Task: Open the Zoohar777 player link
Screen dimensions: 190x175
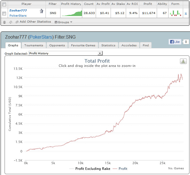Action: click(18, 10)
